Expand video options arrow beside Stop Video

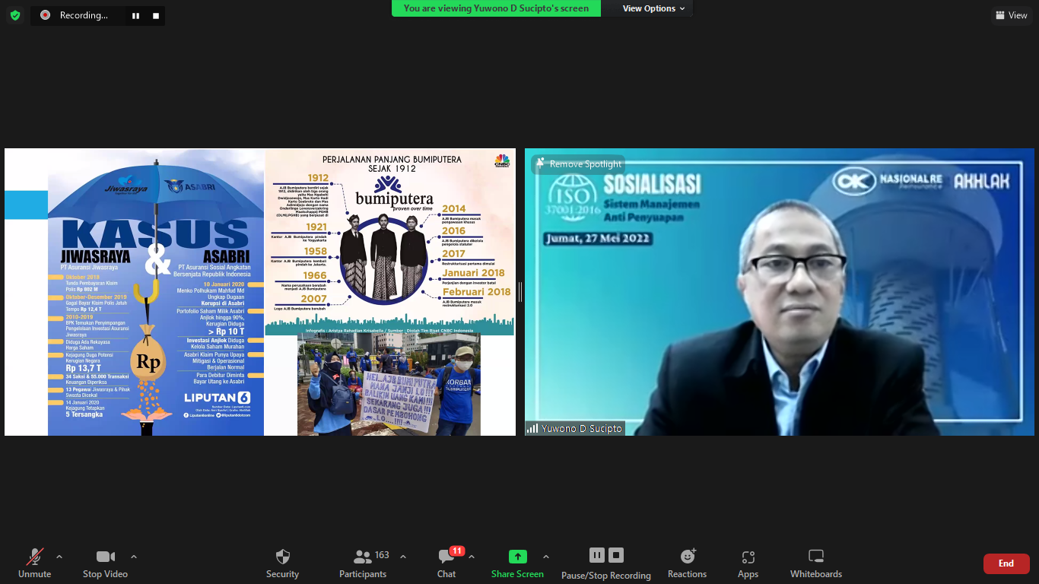coord(134,557)
